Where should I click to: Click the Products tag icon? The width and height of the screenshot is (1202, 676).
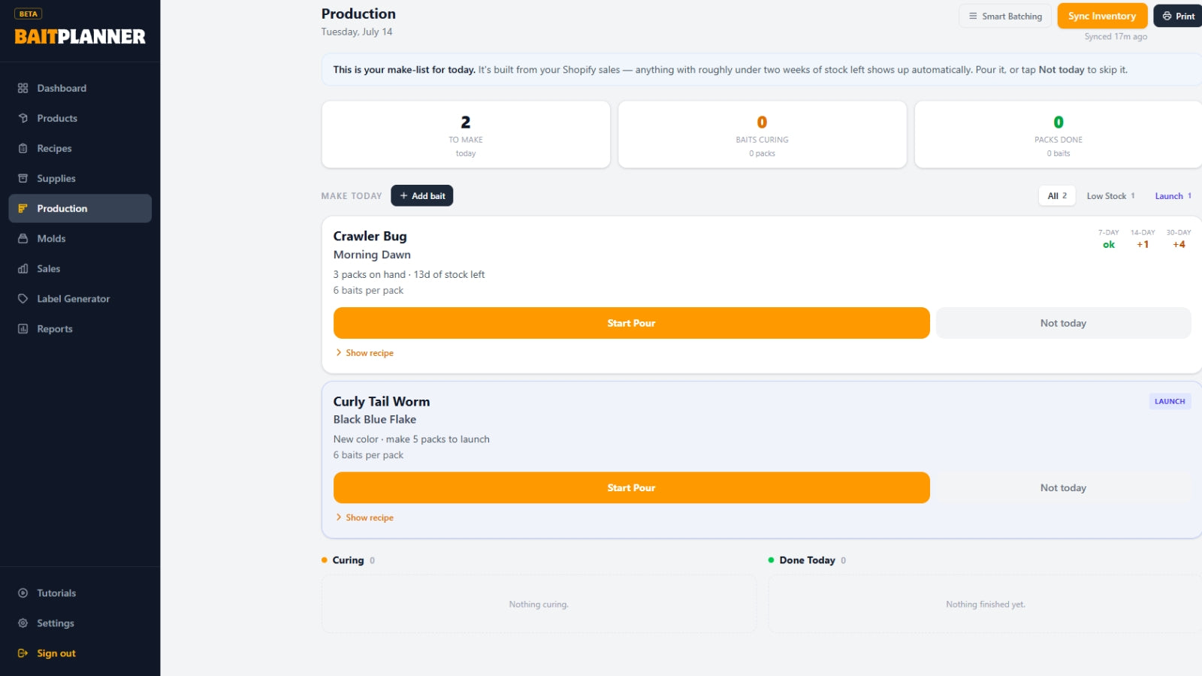tap(23, 118)
